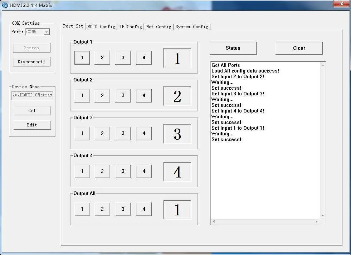
Task: Clear the log with the Clear button
Action: [299, 48]
